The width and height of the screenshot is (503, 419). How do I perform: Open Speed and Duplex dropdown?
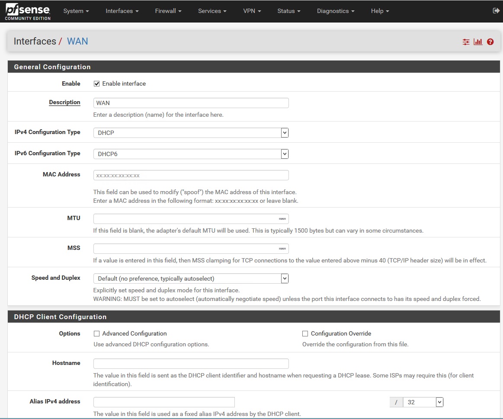(191, 278)
